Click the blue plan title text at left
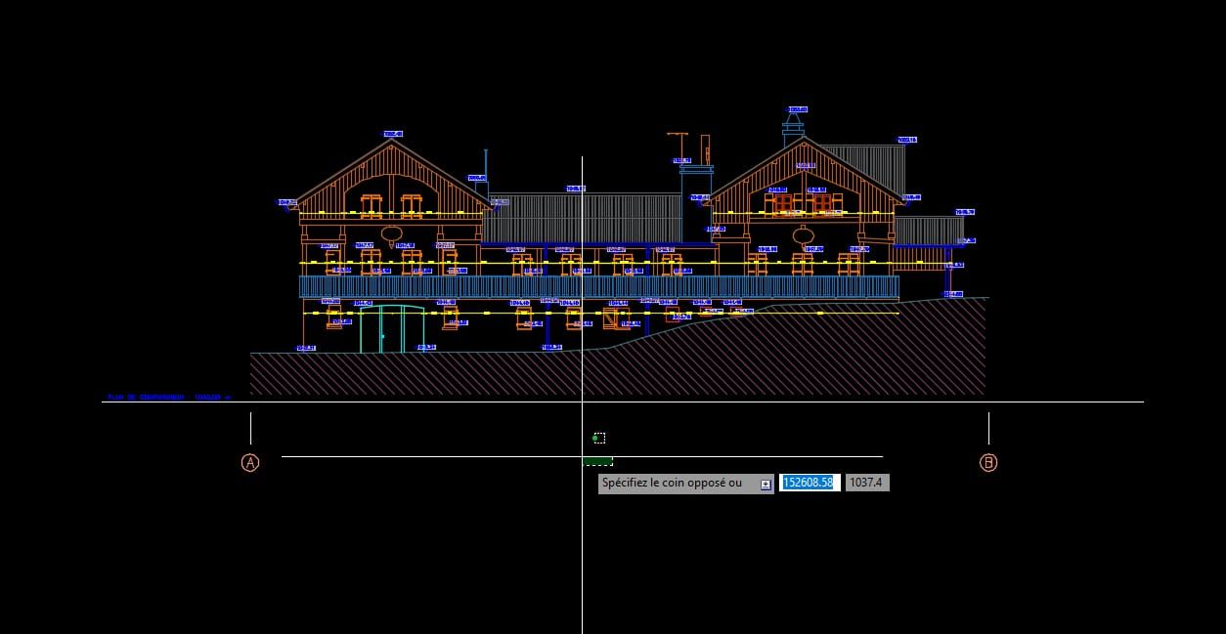Image resolution: width=1226 pixels, height=634 pixels. 167,398
